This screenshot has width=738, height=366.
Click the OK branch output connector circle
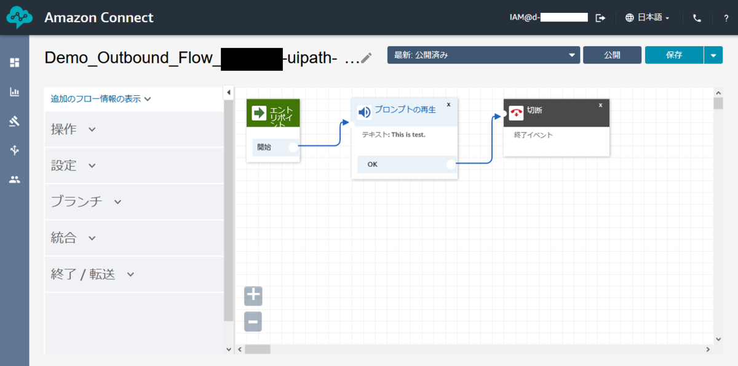point(451,164)
